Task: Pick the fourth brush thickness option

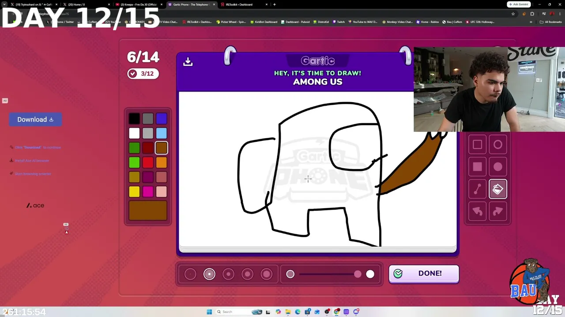Action: (247, 274)
